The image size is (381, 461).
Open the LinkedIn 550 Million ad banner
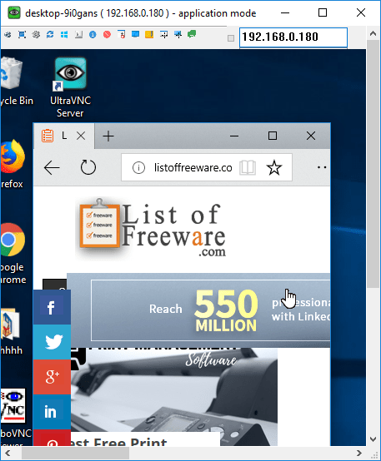pyautogui.click(x=198, y=310)
